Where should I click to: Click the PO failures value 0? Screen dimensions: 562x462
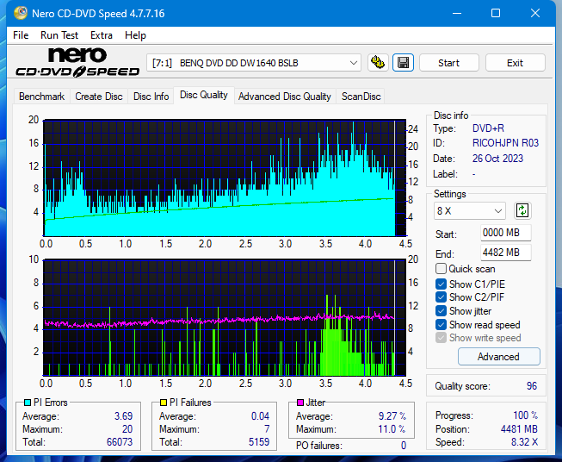[404, 446]
